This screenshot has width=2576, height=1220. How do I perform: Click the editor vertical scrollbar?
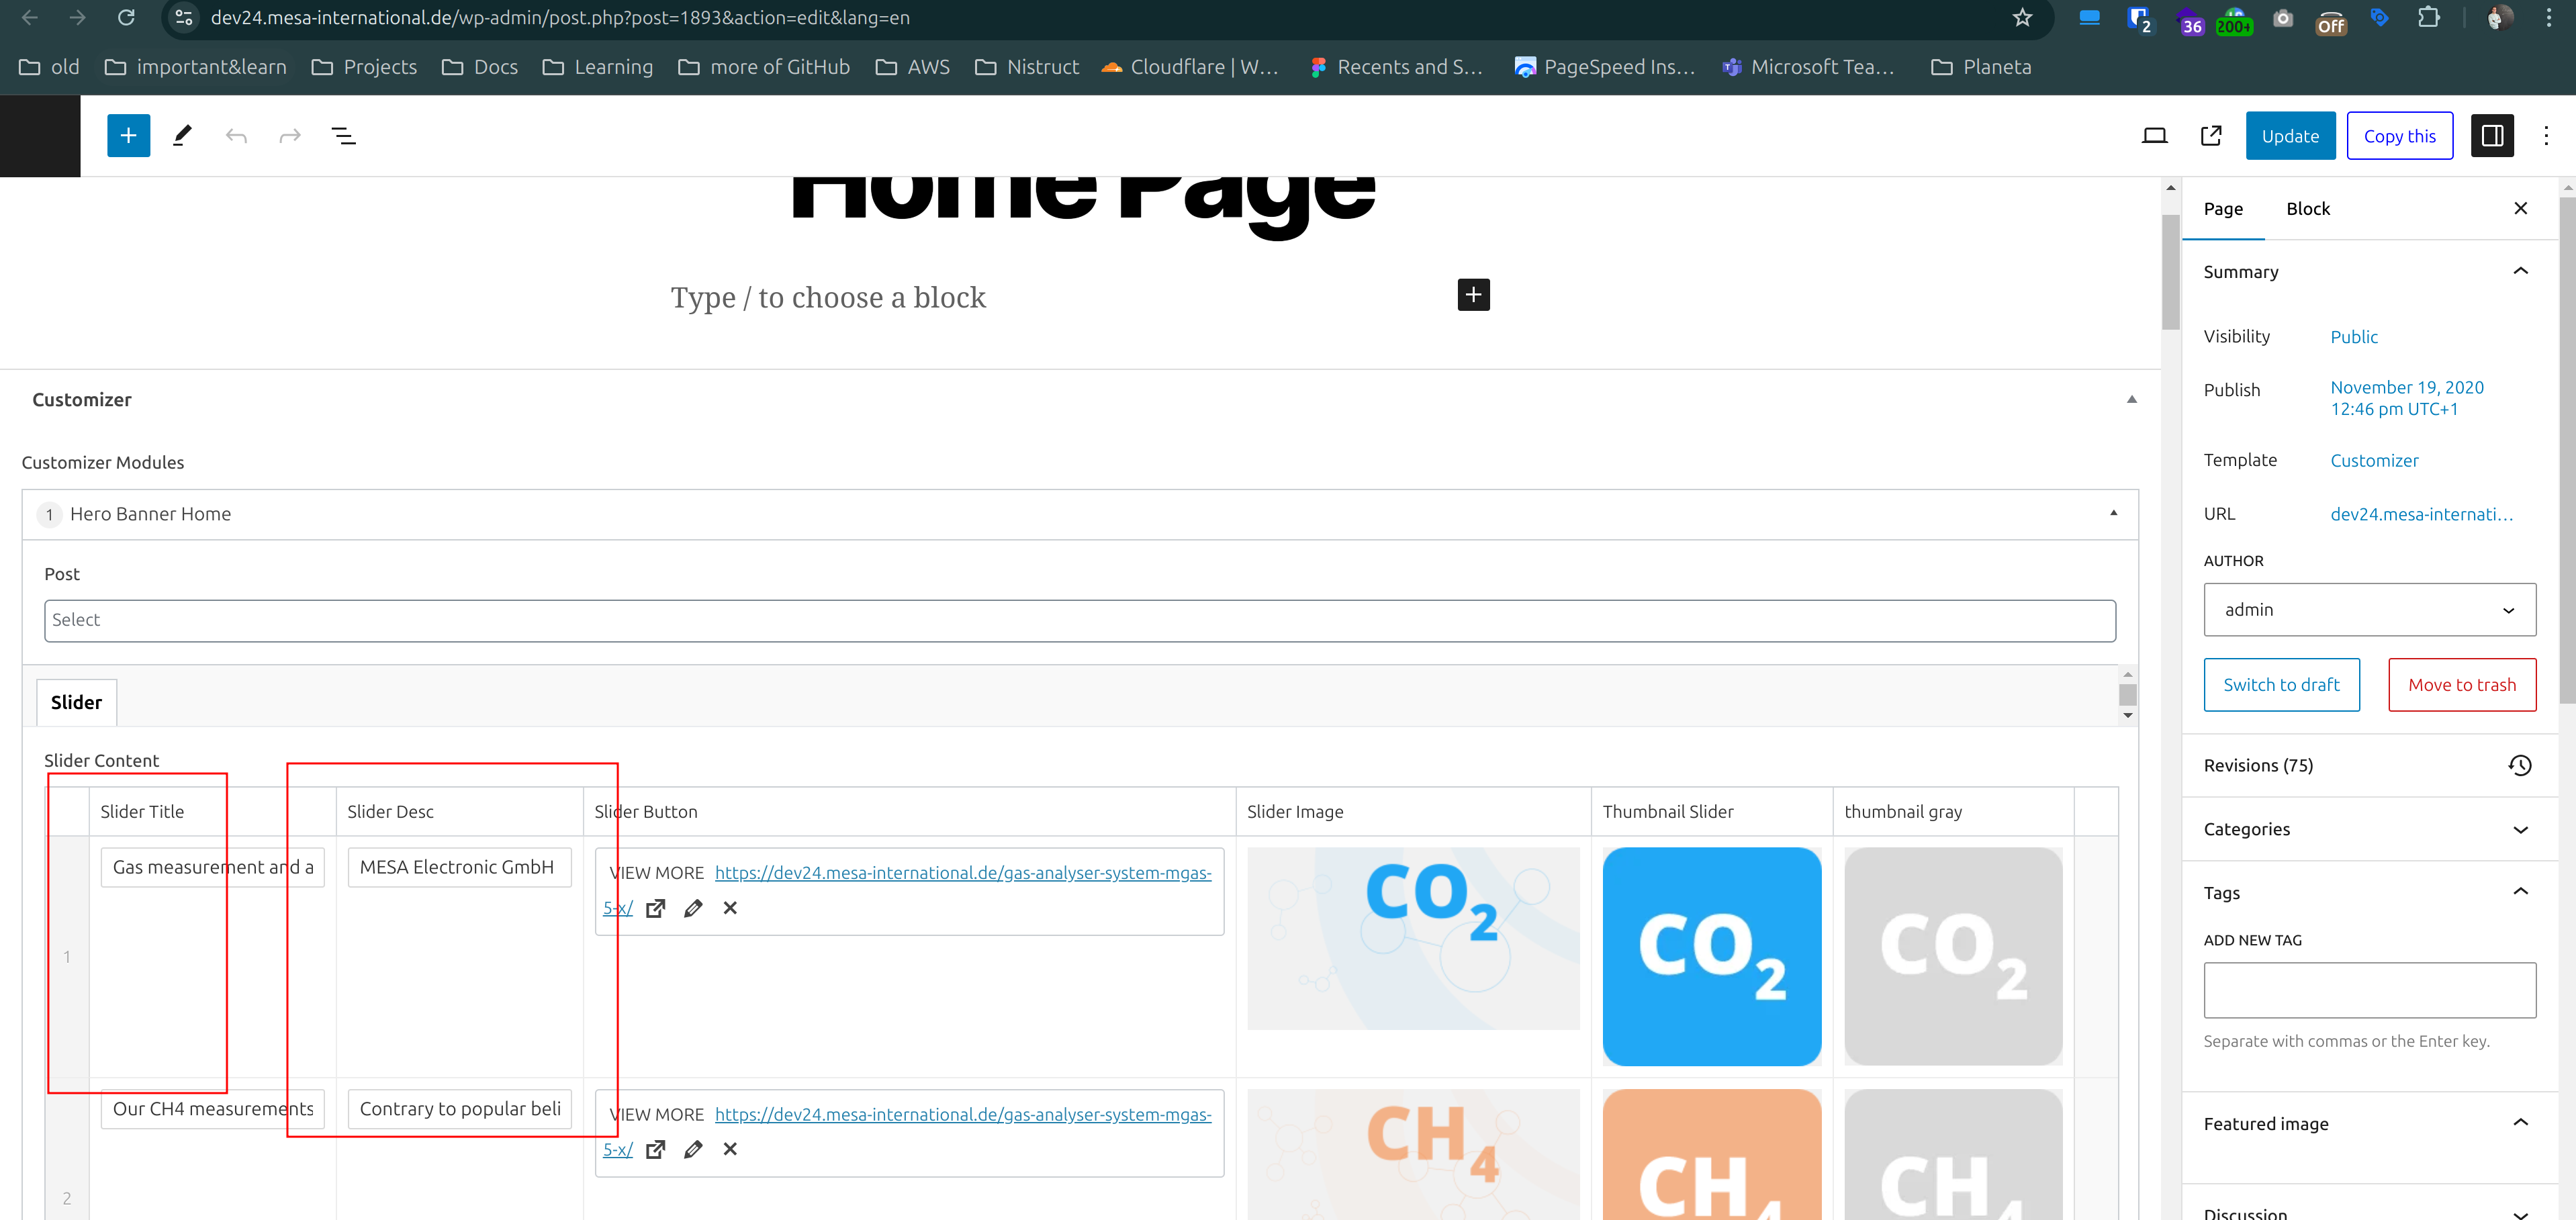point(2170,272)
